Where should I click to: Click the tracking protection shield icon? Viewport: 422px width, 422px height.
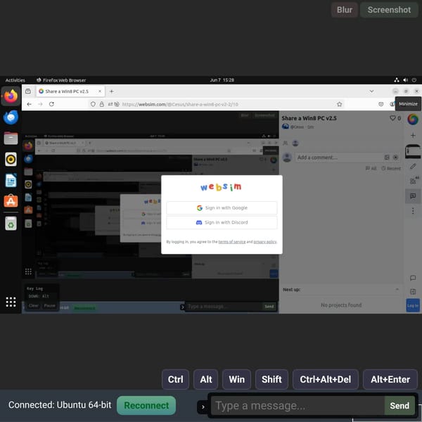point(93,104)
